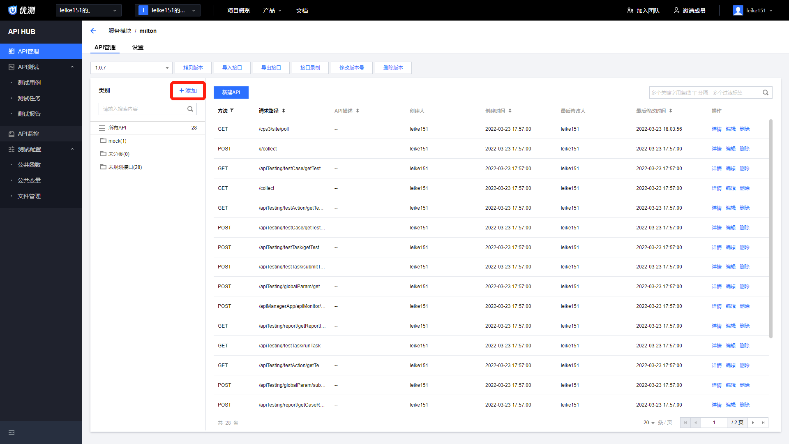This screenshot has width=789, height=444.
Task: Click the 接口鉴制 icon button
Action: (311, 68)
